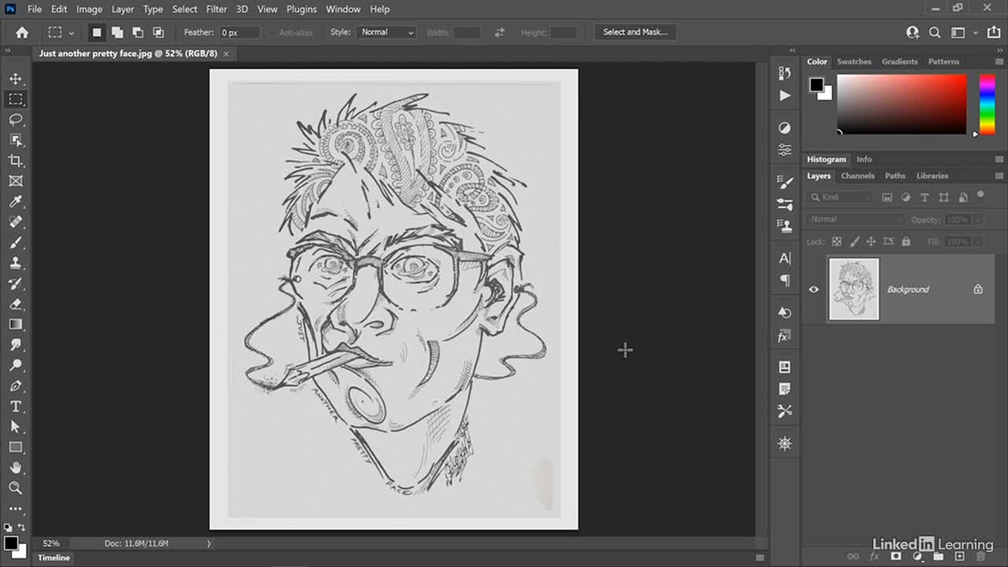This screenshot has width=1008, height=567.
Task: Select the Crop tool
Action: pos(16,161)
